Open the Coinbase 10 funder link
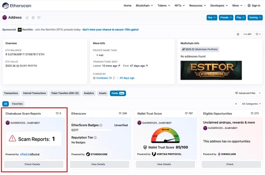Screen dimensions: 265x175 (x=104, y=78)
